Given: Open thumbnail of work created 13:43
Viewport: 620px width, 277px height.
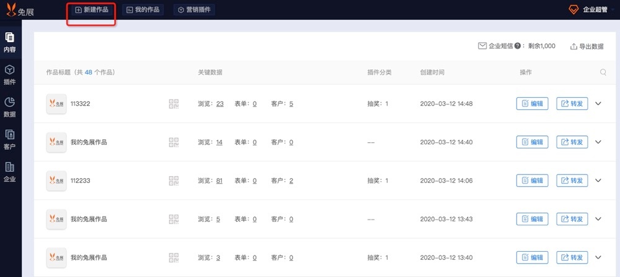Looking at the screenshot, I should [x=56, y=219].
